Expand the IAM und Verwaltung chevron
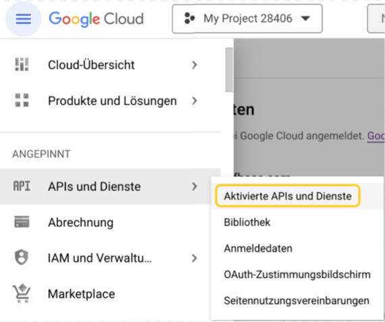 click(x=195, y=258)
